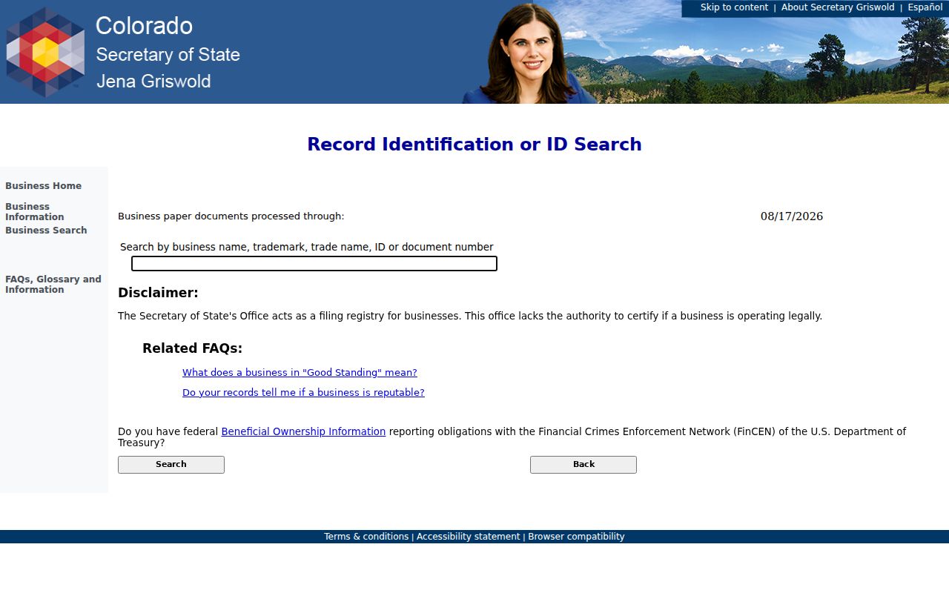The height and width of the screenshot is (593, 949).
Task: Open 'Good Standing' FAQ link
Action: tap(300, 373)
